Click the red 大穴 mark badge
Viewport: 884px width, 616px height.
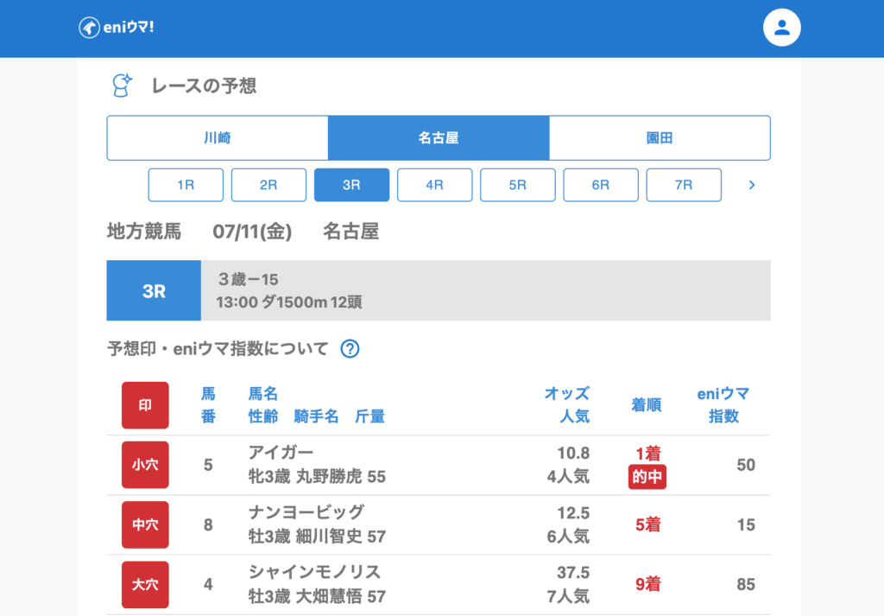click(x=145, y=584)
